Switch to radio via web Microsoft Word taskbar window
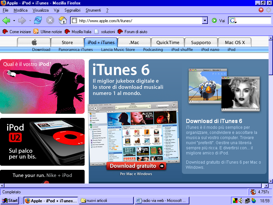Image resolution: width=273 pixels, height=205 pixels. [162, 201]
